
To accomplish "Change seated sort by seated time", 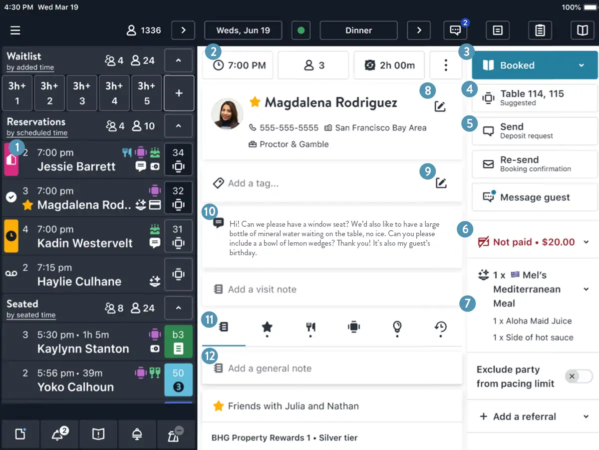I will (x=31, y=315).
